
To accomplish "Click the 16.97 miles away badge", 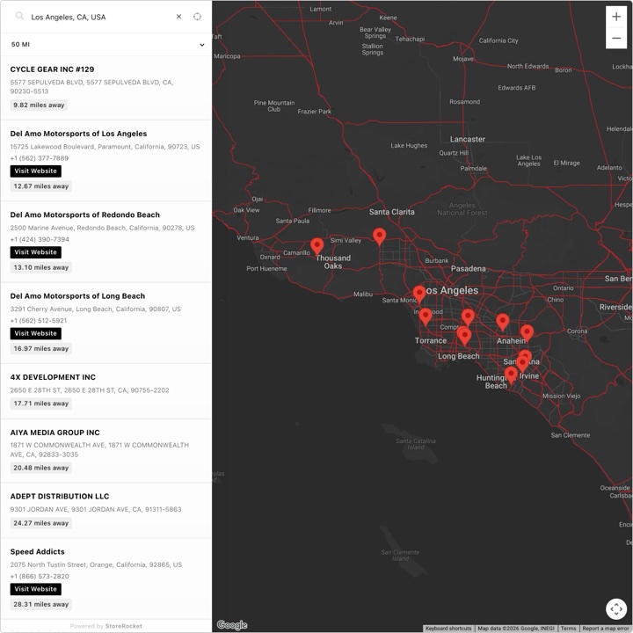I will pos(40,348).
